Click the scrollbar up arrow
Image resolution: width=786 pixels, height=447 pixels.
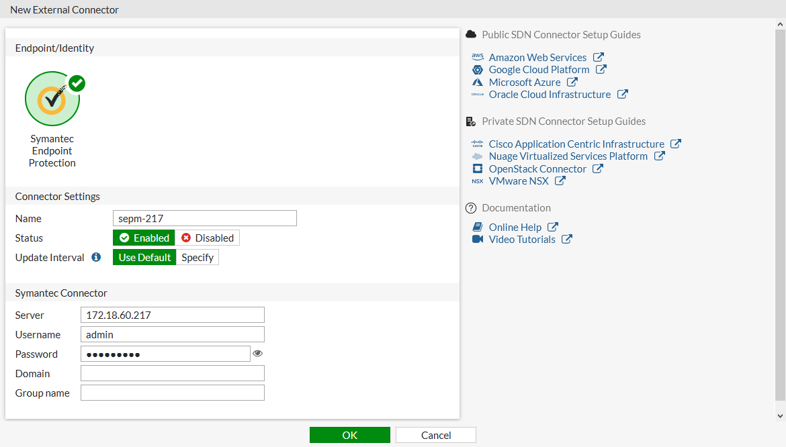(x=780, y=23)
